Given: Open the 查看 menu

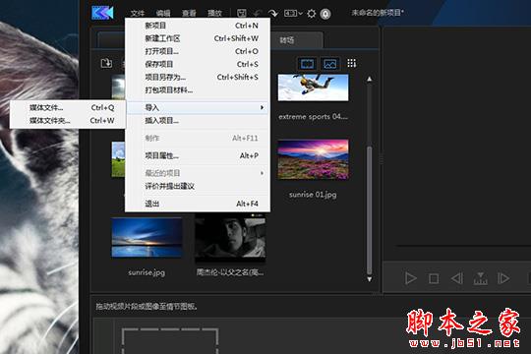Looking at the screenshot, I should coord(189,13).
